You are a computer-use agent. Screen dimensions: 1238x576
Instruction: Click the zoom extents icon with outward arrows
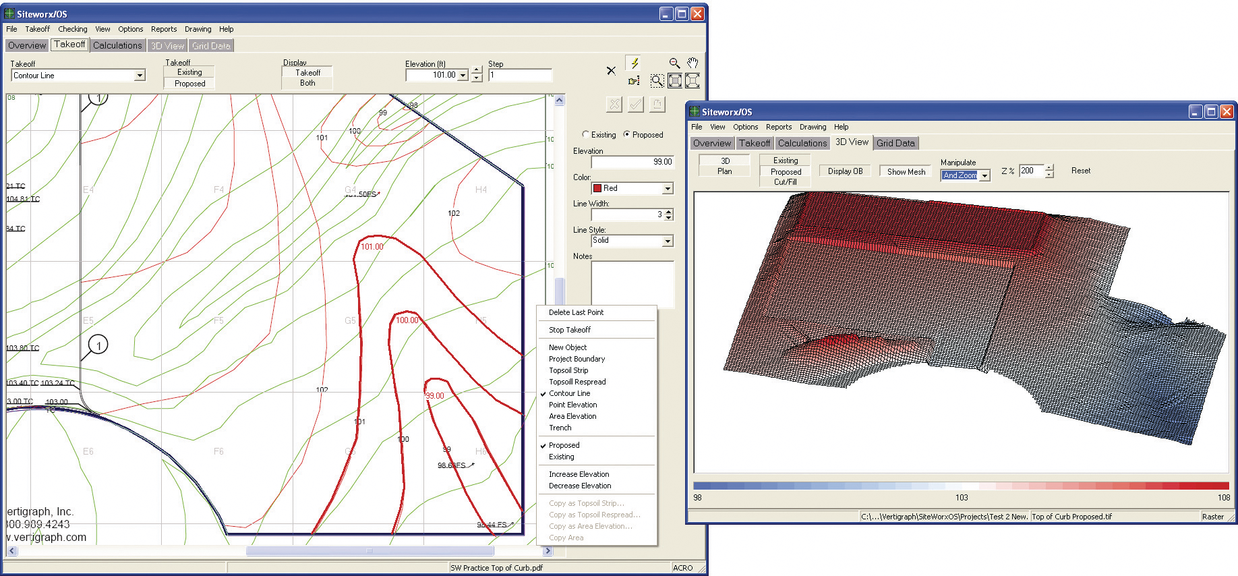pos(692,81)
